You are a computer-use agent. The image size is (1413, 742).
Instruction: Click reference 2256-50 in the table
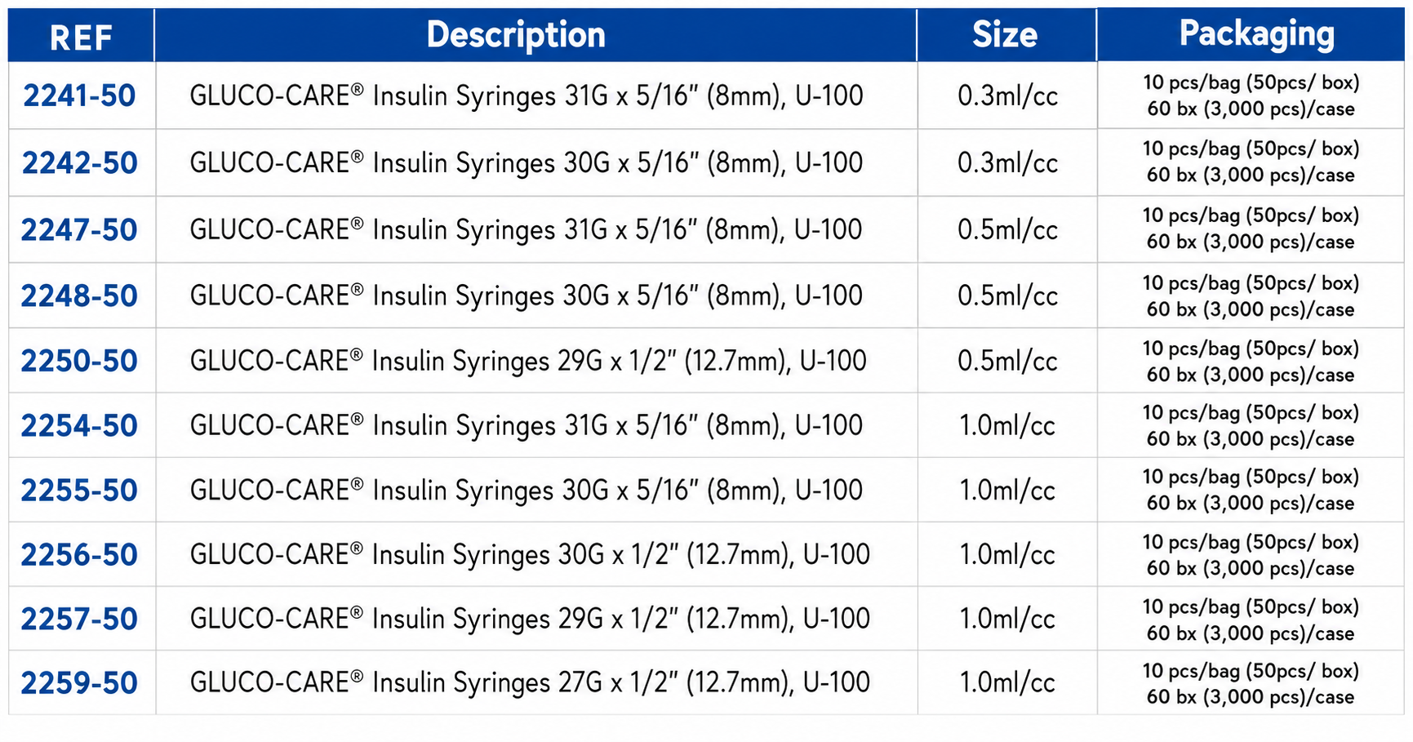click(79, 555)
